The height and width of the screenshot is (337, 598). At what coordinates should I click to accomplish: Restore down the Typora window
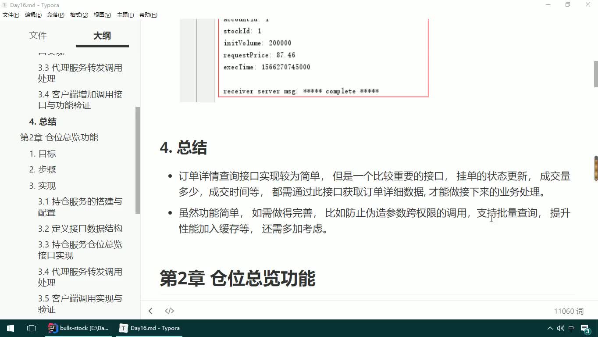click(568, 5)
